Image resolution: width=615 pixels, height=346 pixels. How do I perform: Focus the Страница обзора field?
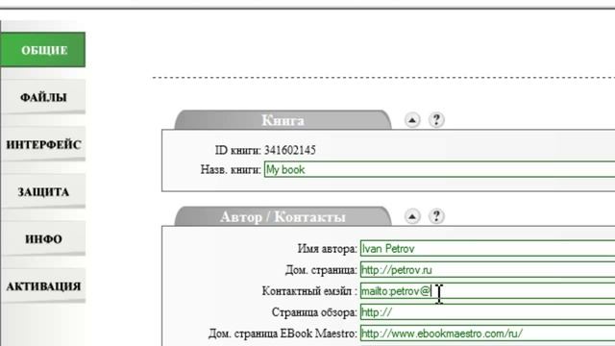487,312
